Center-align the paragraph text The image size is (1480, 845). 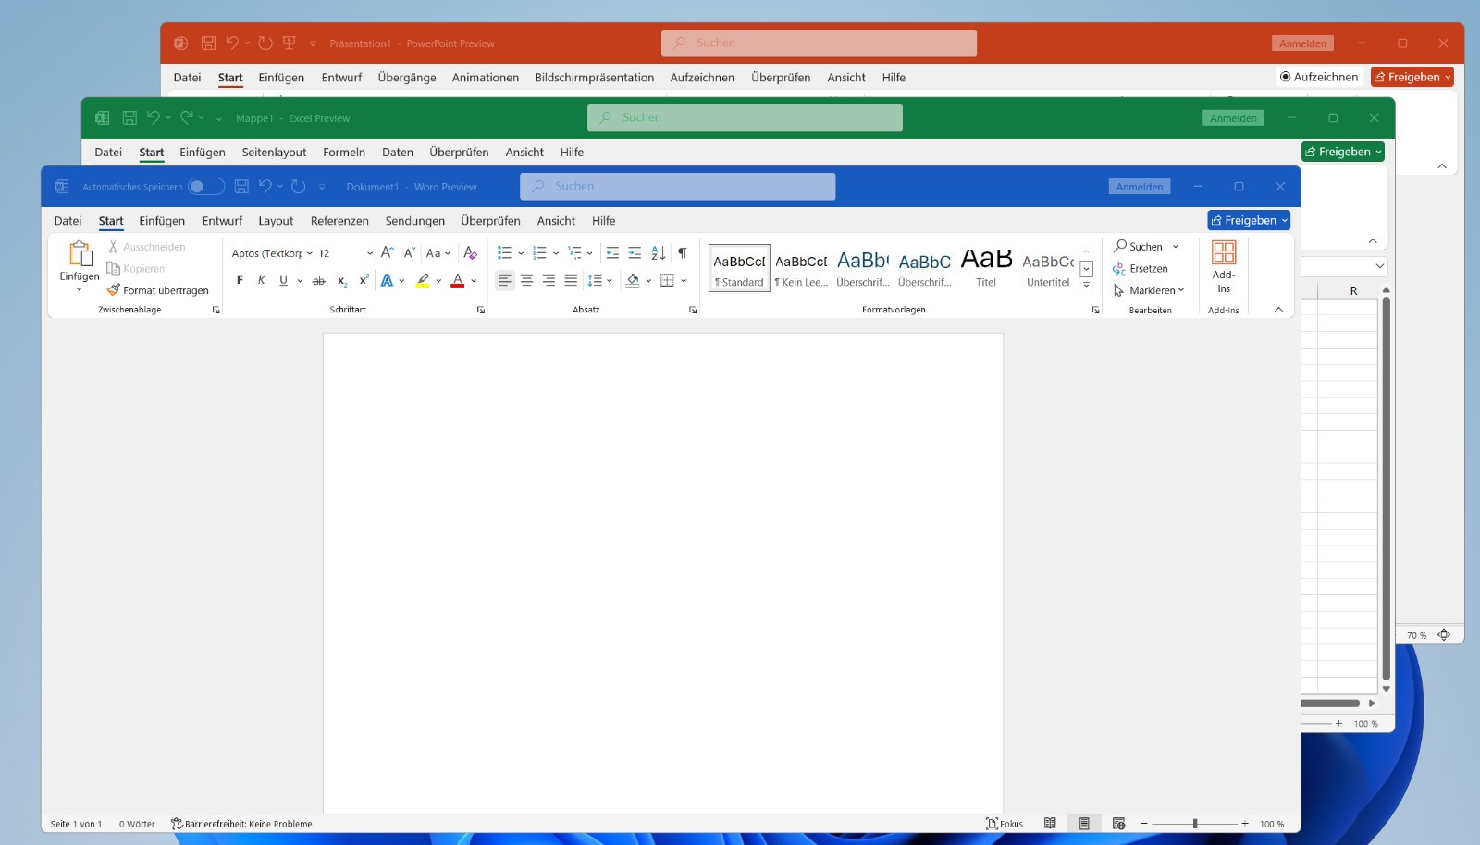[x=526, y=280]
